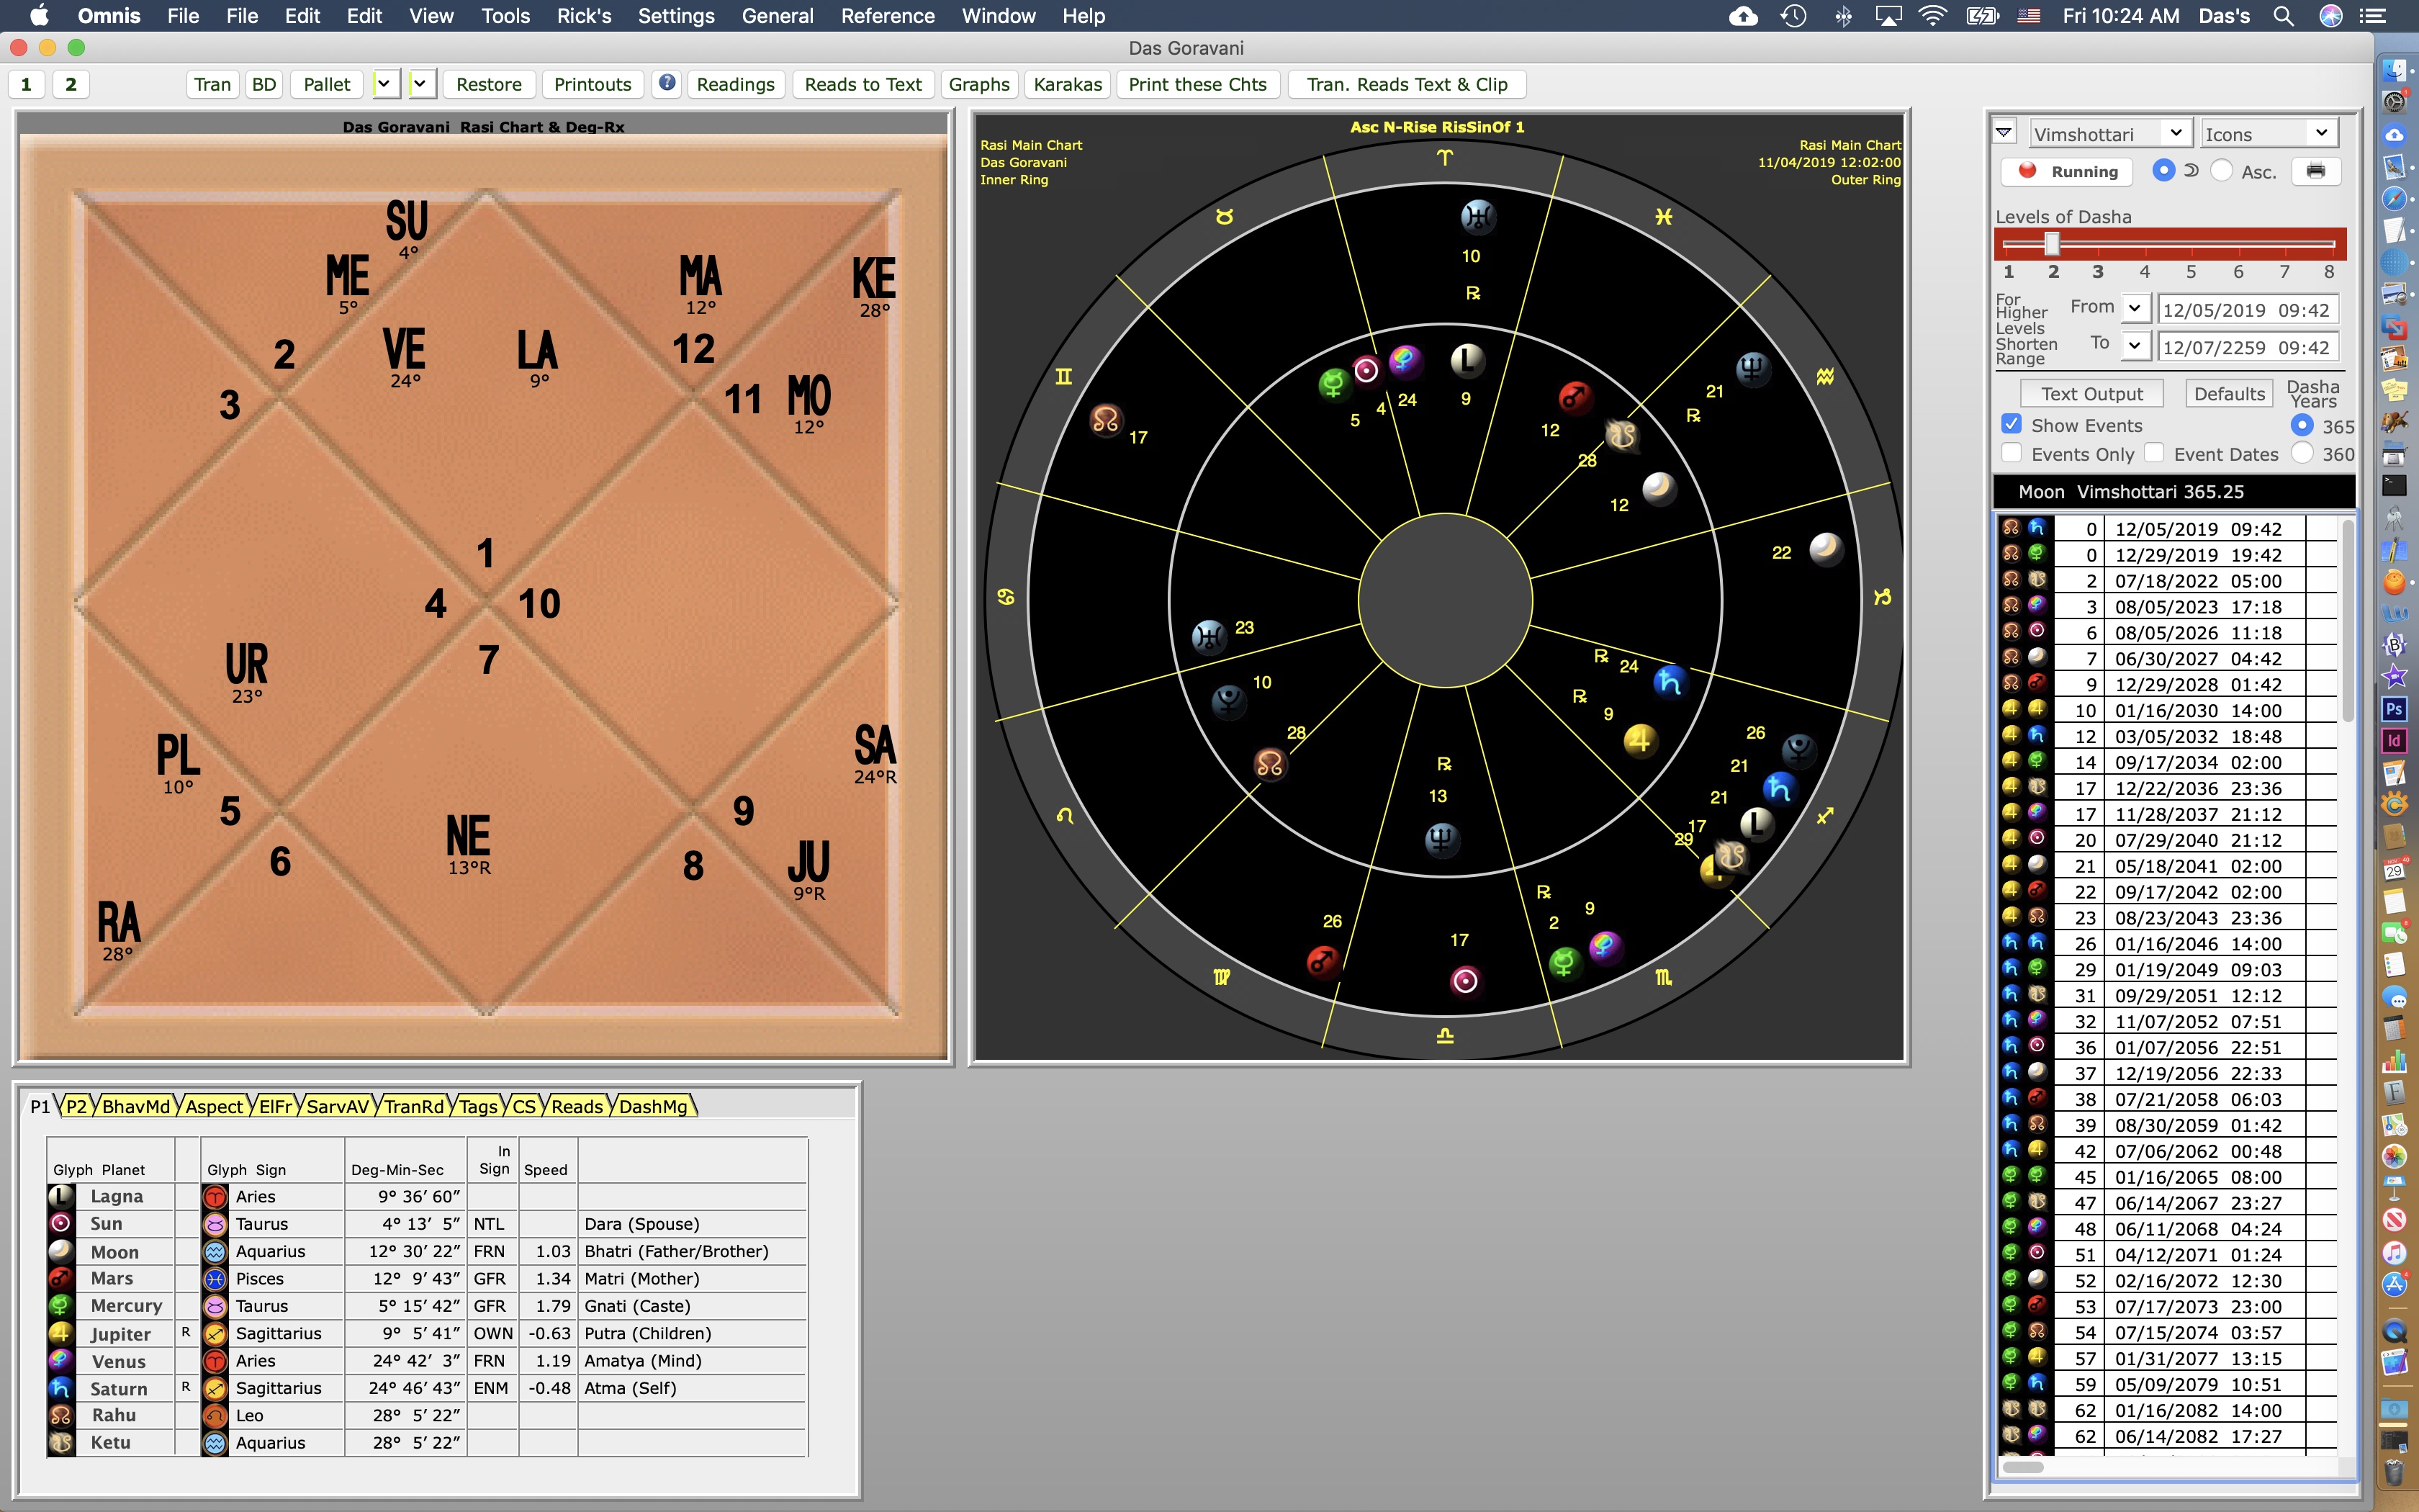This screenshot has width=2419, height=1512.
Task: Select the Asc. radio button
Action: click(x=2221, y=171)
